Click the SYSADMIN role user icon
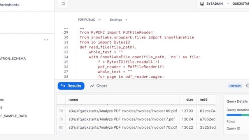 click(x=202, y=3)
